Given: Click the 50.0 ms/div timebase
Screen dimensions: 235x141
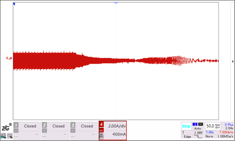Looking at the screenshot, I should pyautogui.click(x=213, y=126).
